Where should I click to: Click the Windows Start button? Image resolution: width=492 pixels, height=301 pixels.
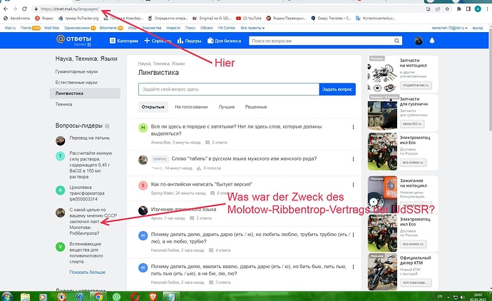point(6,296)
